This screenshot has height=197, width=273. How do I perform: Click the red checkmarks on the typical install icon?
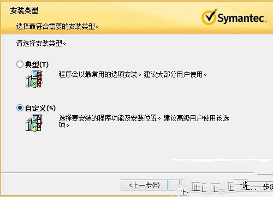point(40,79)
